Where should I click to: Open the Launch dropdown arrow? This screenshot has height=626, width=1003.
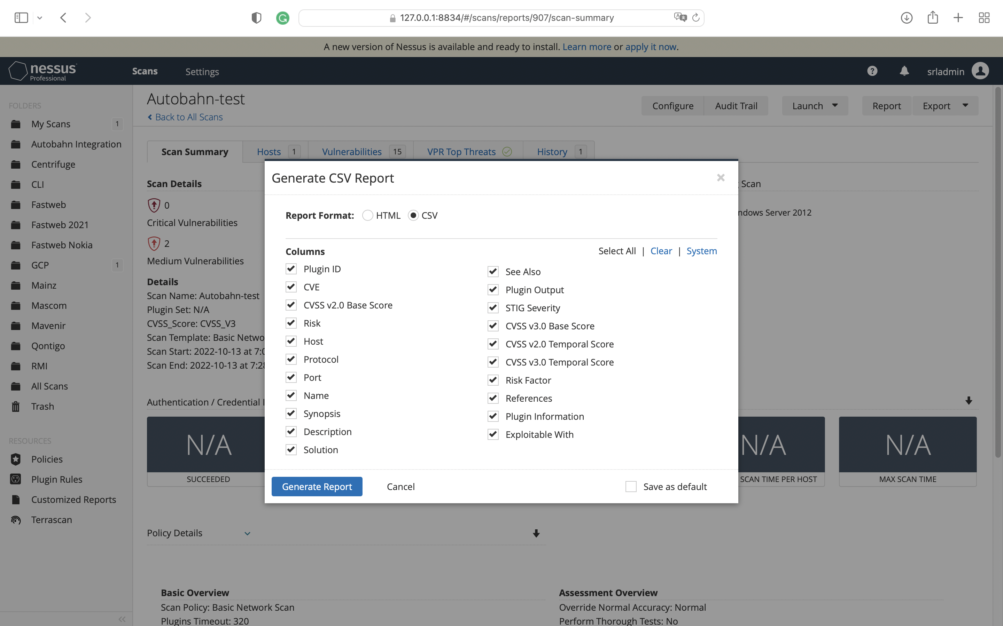(835, 106)
